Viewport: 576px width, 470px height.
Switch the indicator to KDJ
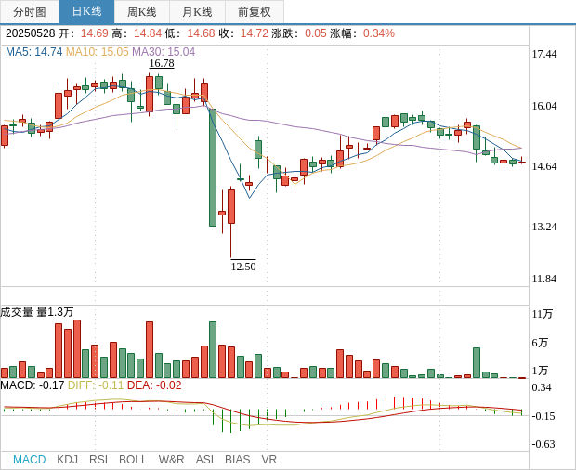point(67,460)
